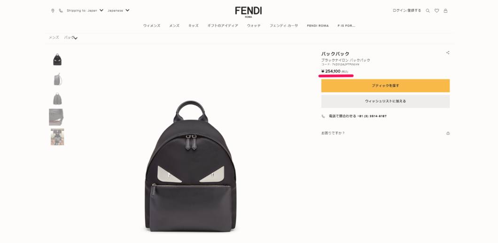
Task: Select the side-view backpack thumbnail
Action: point(57,79)
